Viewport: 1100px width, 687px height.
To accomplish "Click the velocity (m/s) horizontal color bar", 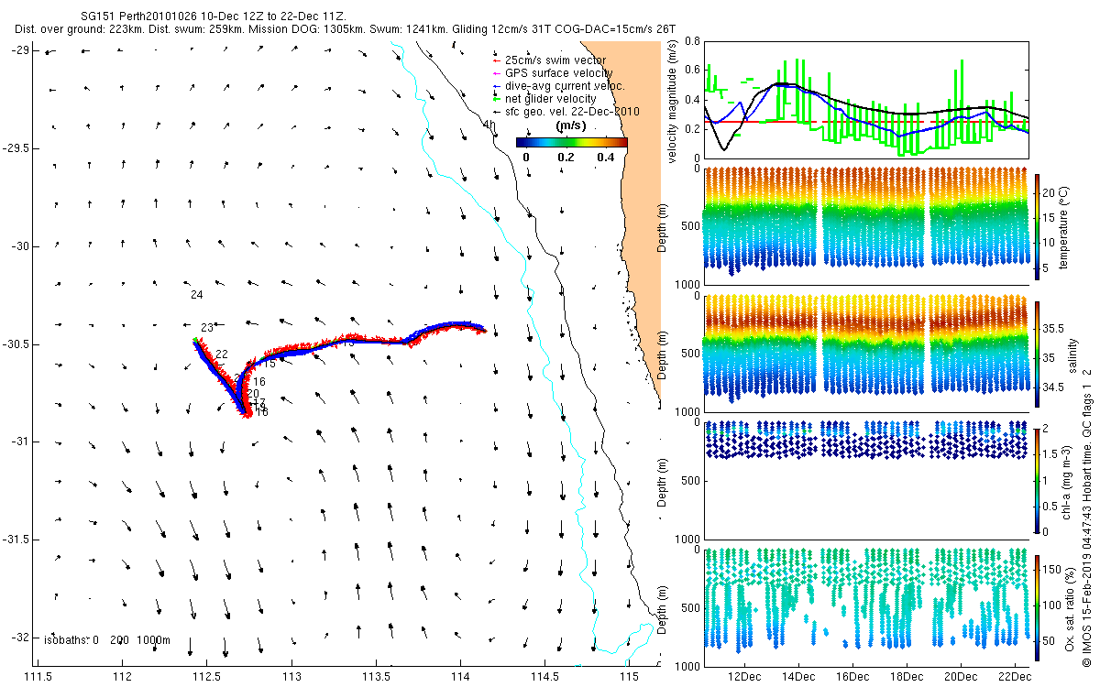I will [572, 142].
